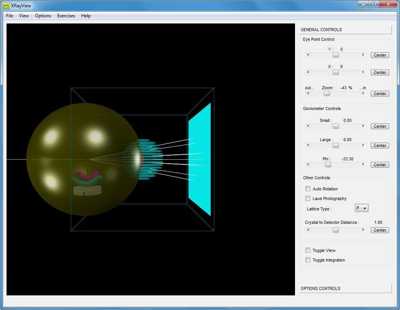The height and width of the screenshot is (310, 400).
Task: Click the XRayView application icon in title bar
Action: coord(6,5)
